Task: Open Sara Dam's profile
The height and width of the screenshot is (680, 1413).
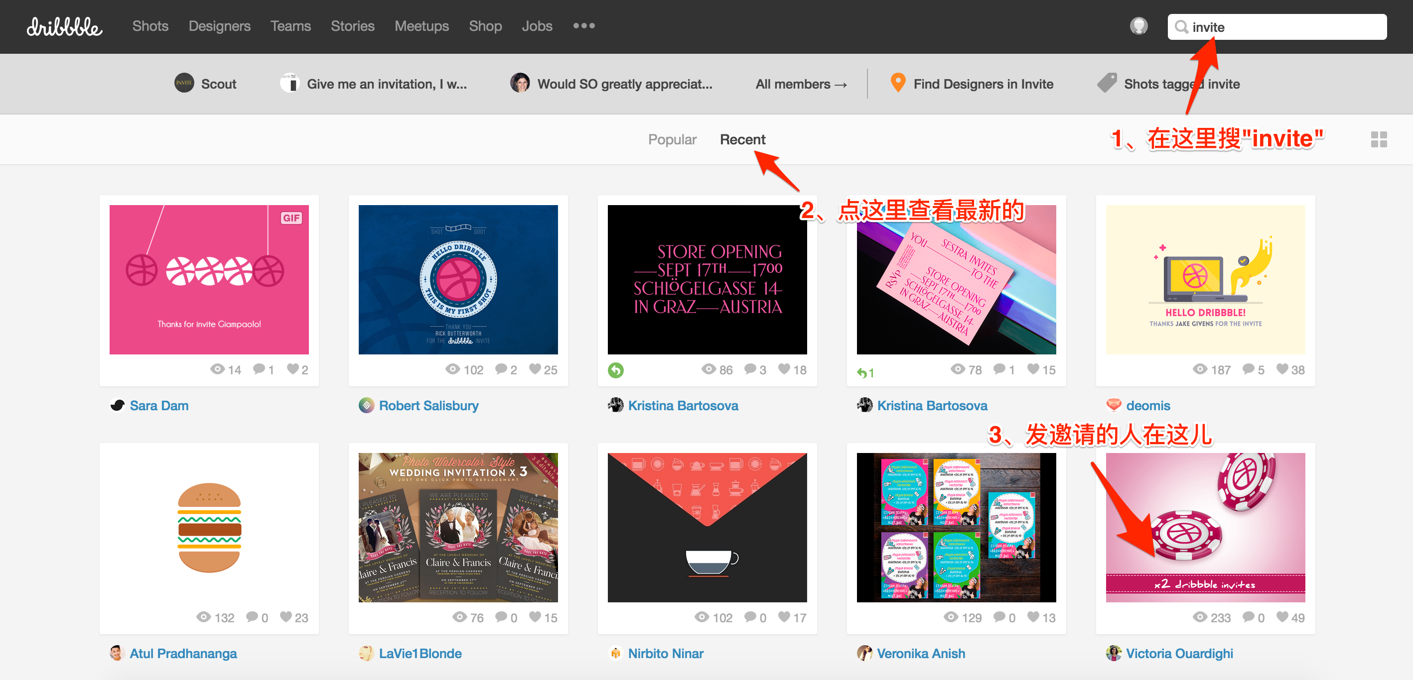Action: tap(159, 406)
